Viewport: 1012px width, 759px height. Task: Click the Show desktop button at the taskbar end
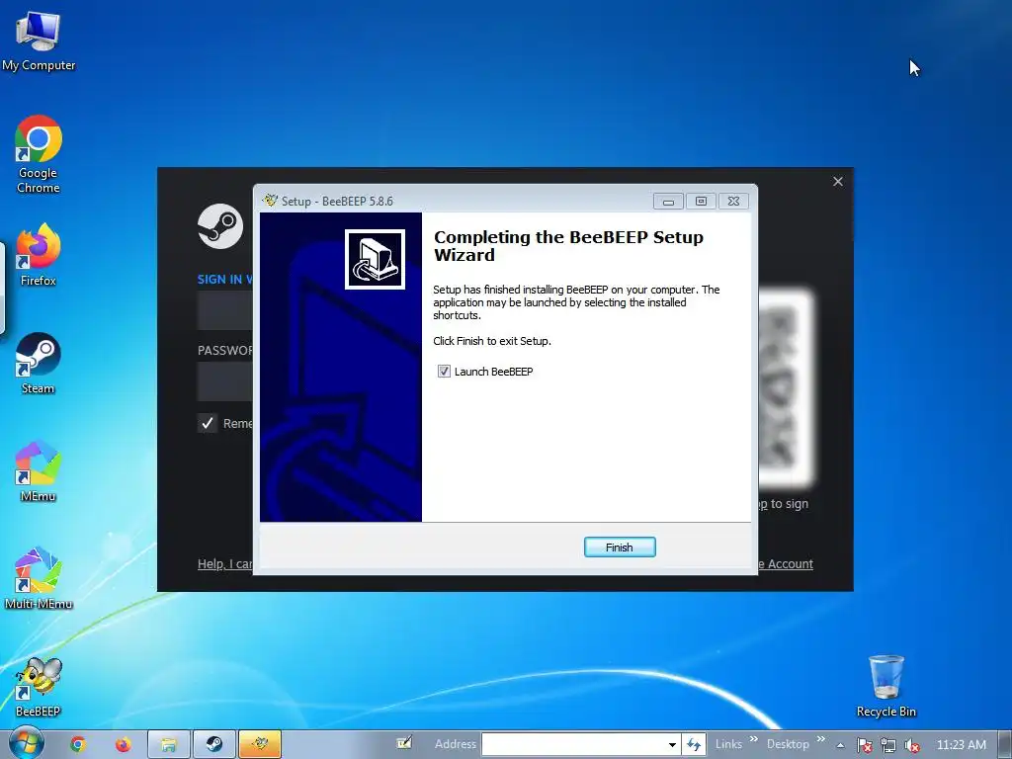1005,745
